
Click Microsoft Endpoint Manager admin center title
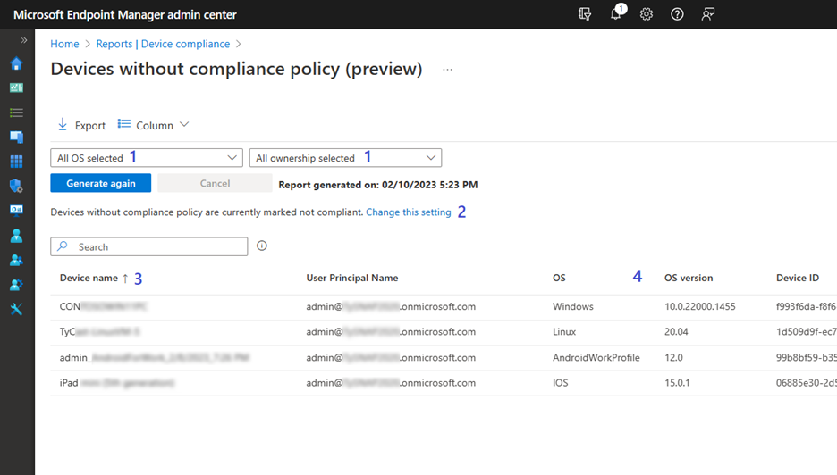(125, 15)
